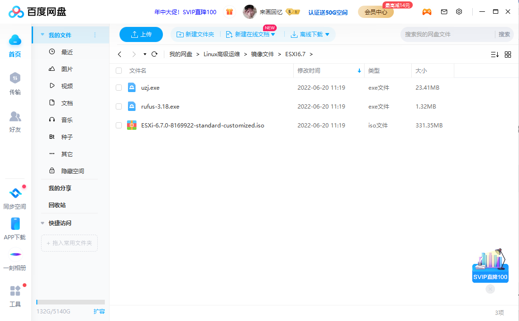
Task: Check the uzj.exe row checkbox
Action: [x=119, y=87]
